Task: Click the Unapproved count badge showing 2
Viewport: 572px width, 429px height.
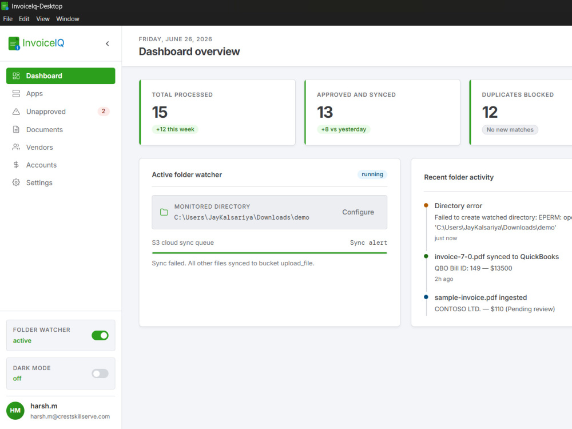Action: click(x=103, y=112)
